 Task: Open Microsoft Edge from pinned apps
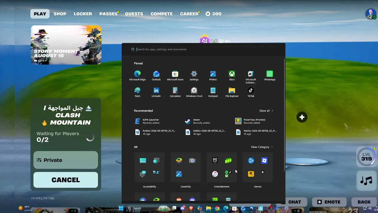tap(137, 76)
